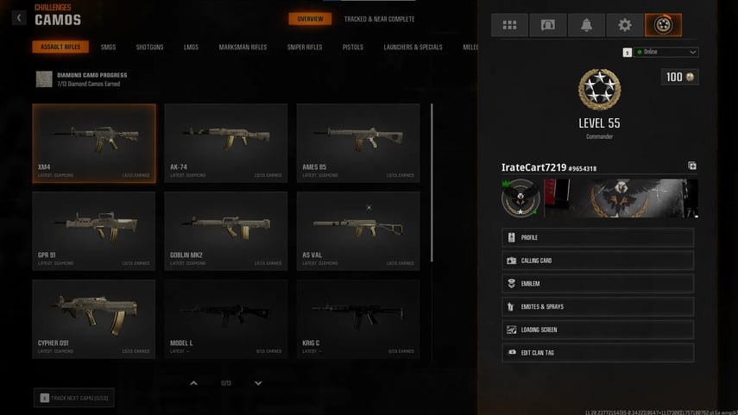This screenshot has height=415, width=738.
Task: Click the back arrow beside Camos
Action: [19, 18]
